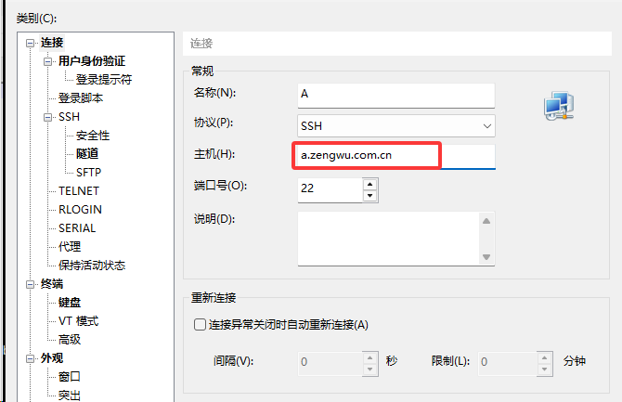Click the network computers connection icon

[559, 107]
